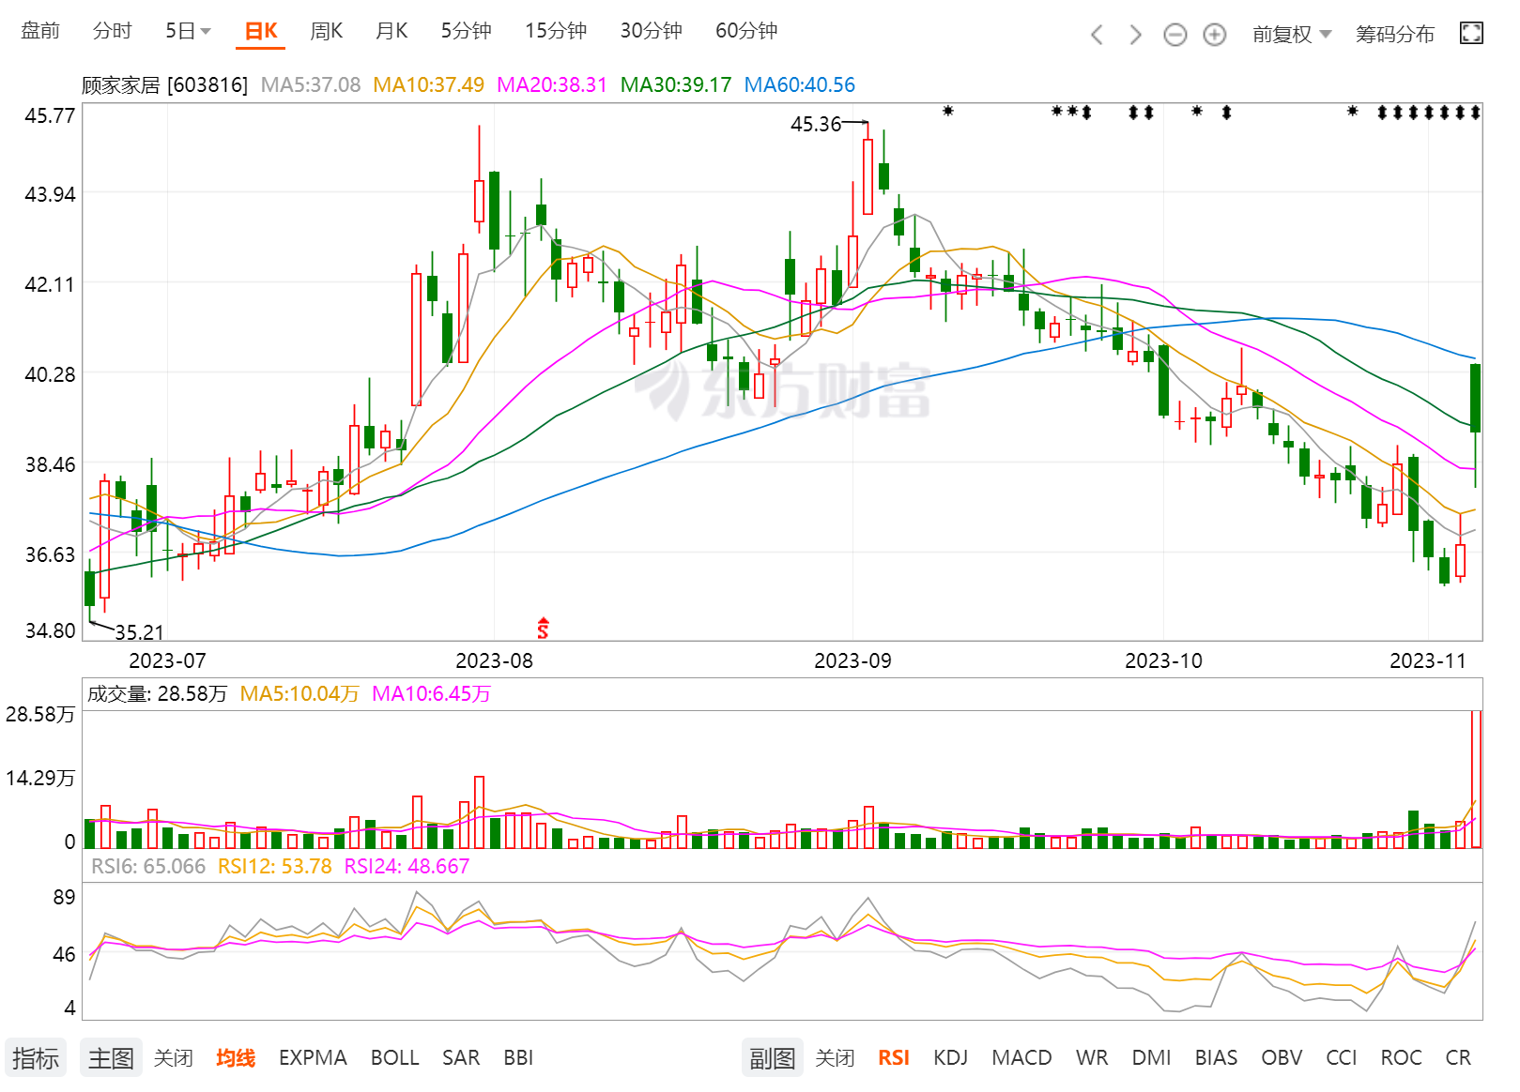
Task: Click RSI6: 65.066 value
Action: click(148, 867)
